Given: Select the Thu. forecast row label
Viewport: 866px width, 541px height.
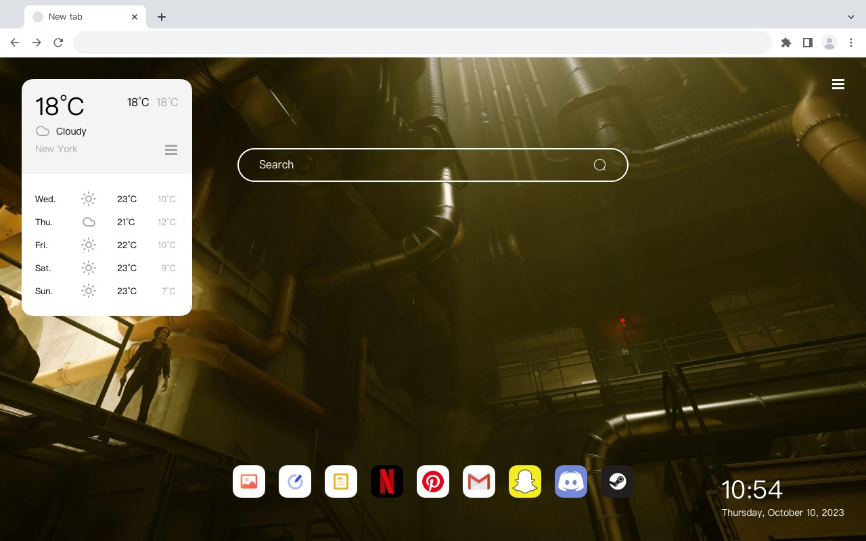Looking at the screenshot, I should pos(44,222).
